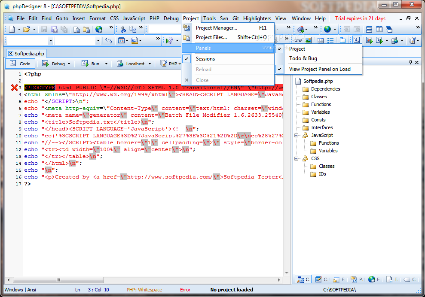Click the Run button
The image size is (425, 297).
tap(92, 64)
